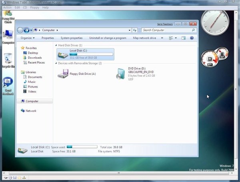Click System properties
The height and width of the screenshot is (182, 240).
coord(72,38)
